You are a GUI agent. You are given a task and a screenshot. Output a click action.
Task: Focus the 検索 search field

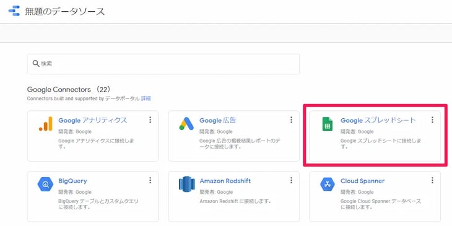tap(163, 64)
